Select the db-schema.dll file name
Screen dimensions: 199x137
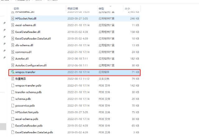point(24,45)
